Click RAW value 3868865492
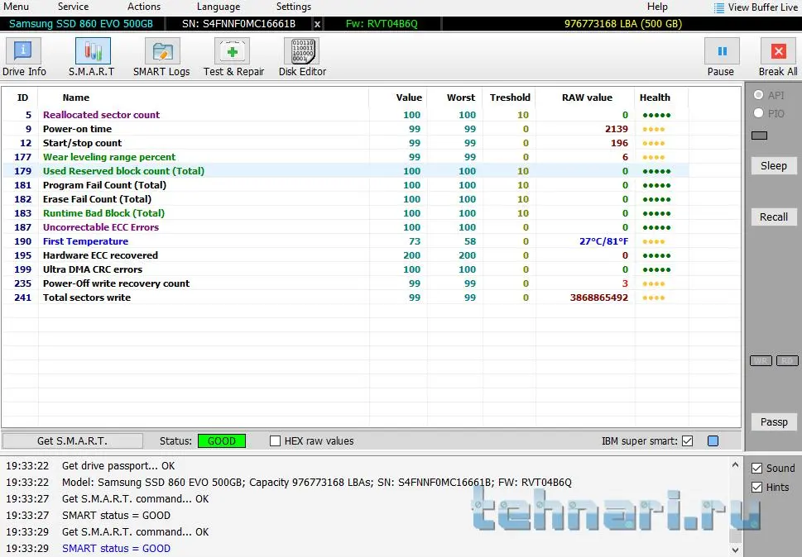 599,298
